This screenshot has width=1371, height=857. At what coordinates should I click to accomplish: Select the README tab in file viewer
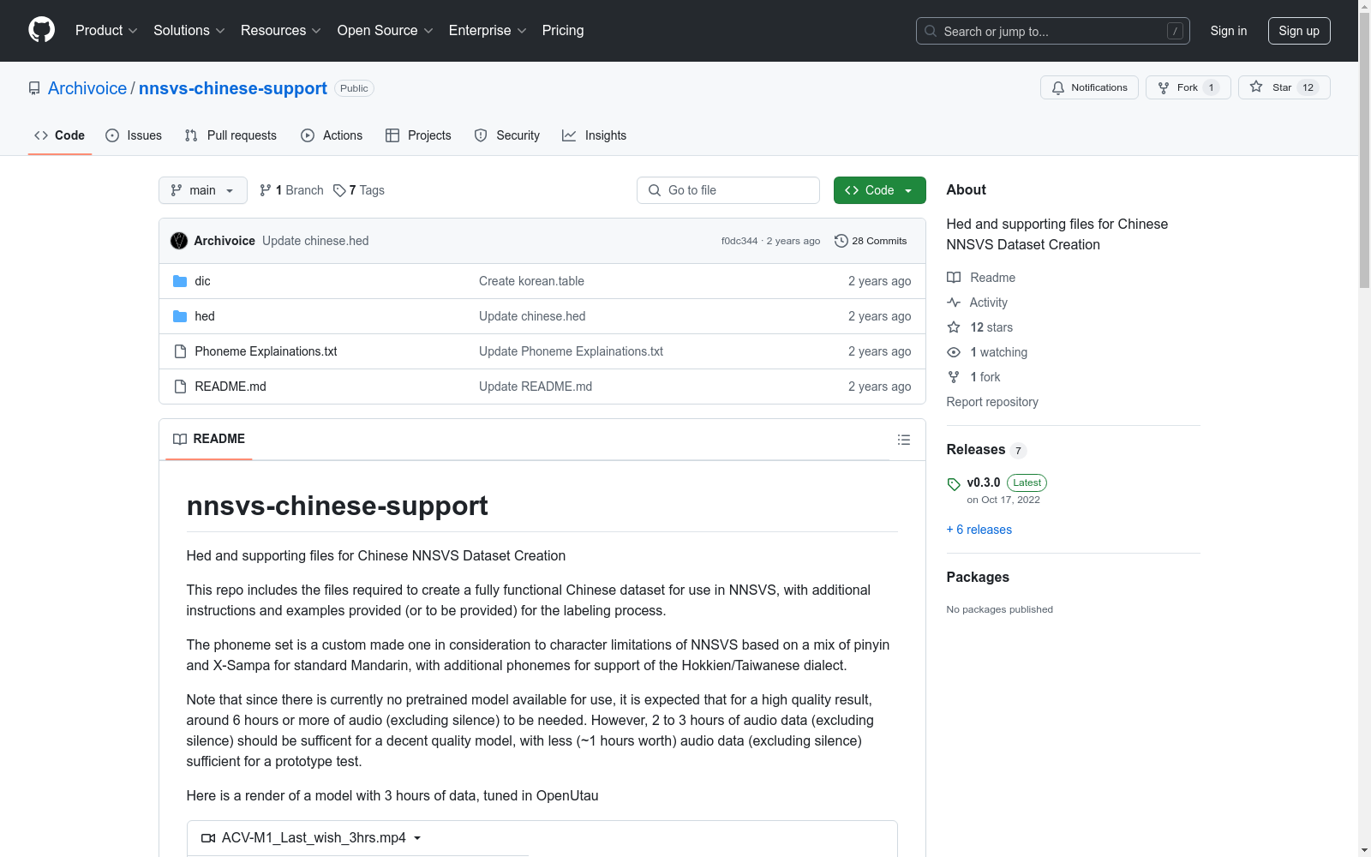coord(209,439)
